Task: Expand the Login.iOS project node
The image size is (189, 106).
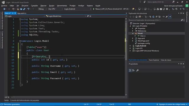Action: 130,48
